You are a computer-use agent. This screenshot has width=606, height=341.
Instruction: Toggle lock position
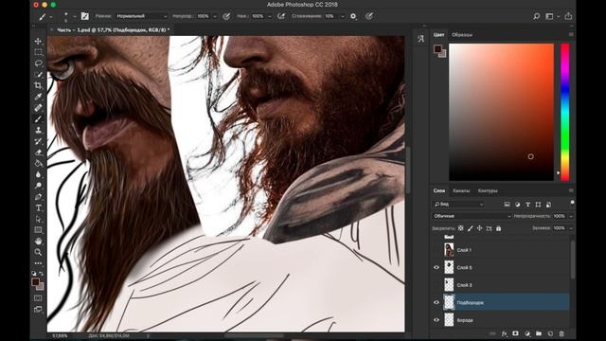[x=480, y=228]
